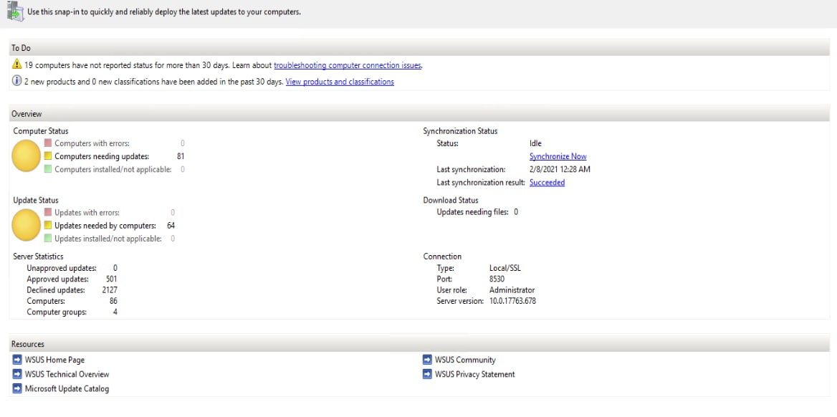Click the Resources section header
Viewport: 837px width, 417px height.
click(x=419, y=344)
